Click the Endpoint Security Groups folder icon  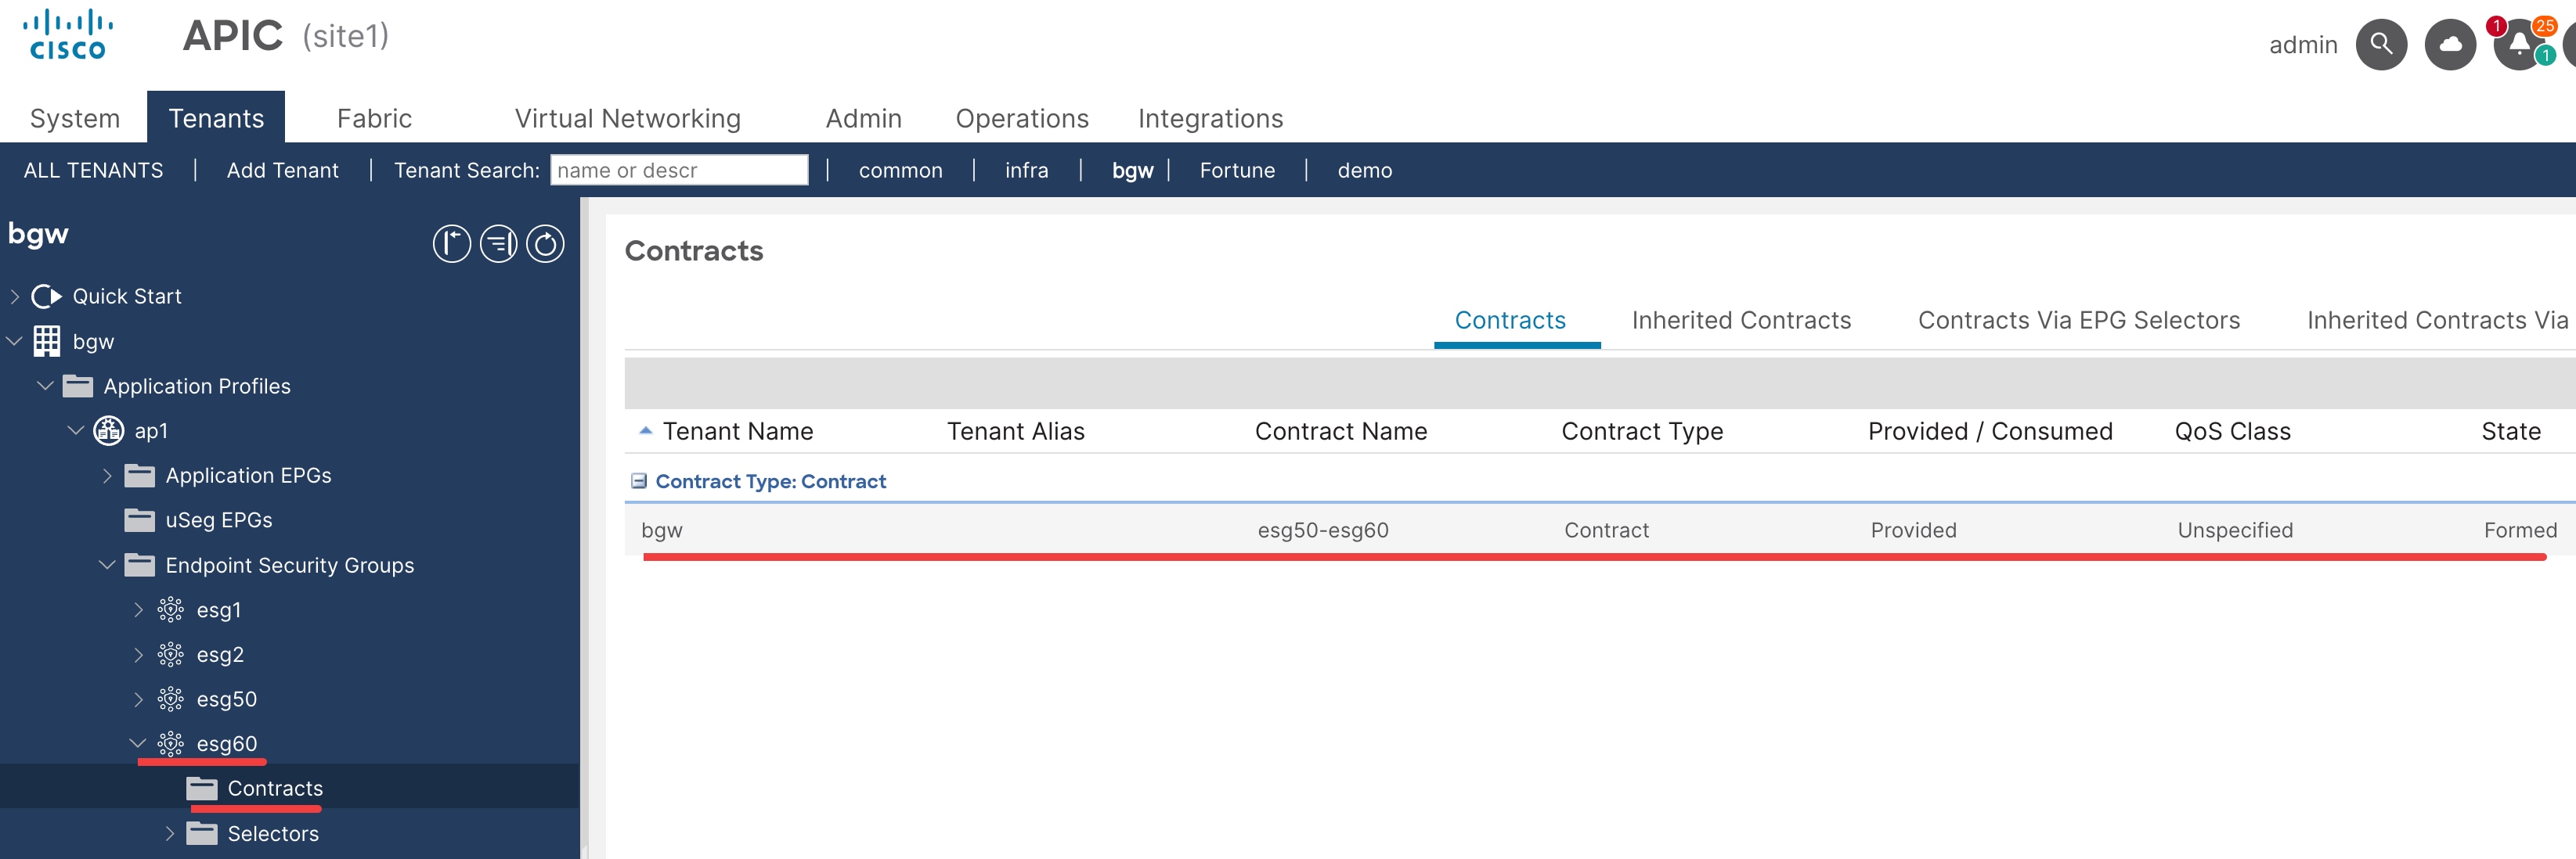139,566
